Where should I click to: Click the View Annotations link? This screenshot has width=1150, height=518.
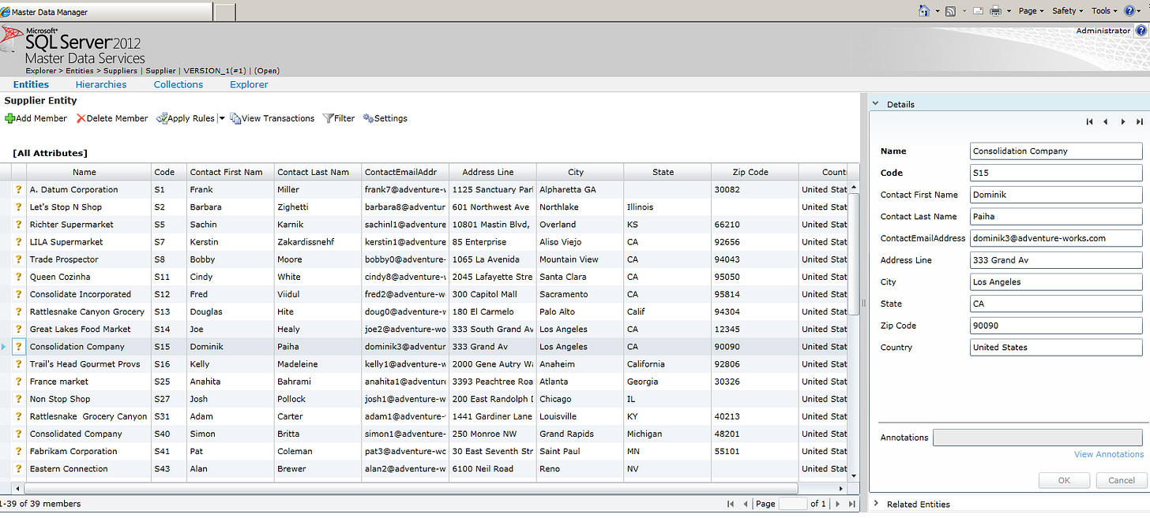[1109, 454]
